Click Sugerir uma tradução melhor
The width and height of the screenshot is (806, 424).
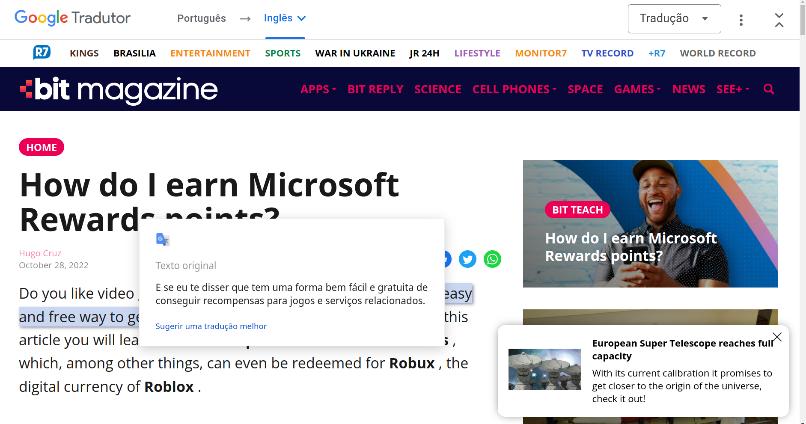coord(211,326)
